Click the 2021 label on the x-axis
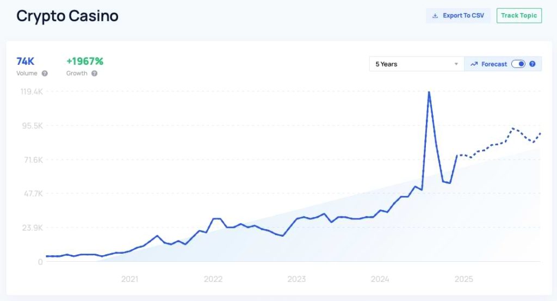557x301 pixels. (x=129, y=280)
